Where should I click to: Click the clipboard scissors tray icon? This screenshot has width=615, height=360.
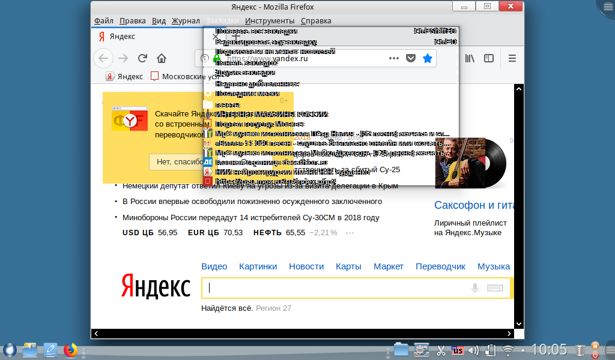(x=441, y=350)
